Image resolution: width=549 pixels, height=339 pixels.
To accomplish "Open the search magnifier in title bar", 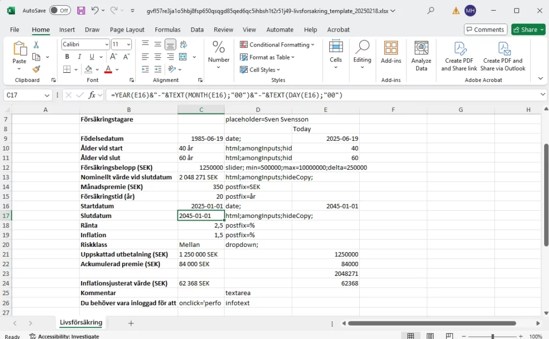I will pyautogui.click(x=431, y=11).
